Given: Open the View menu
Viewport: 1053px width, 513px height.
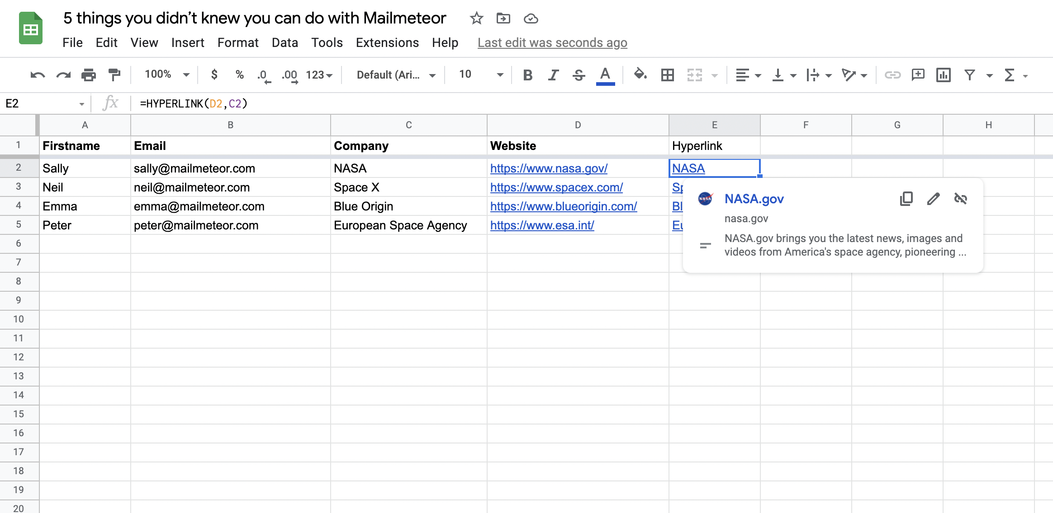Looking at the screenshot, I should pos(144,42).
